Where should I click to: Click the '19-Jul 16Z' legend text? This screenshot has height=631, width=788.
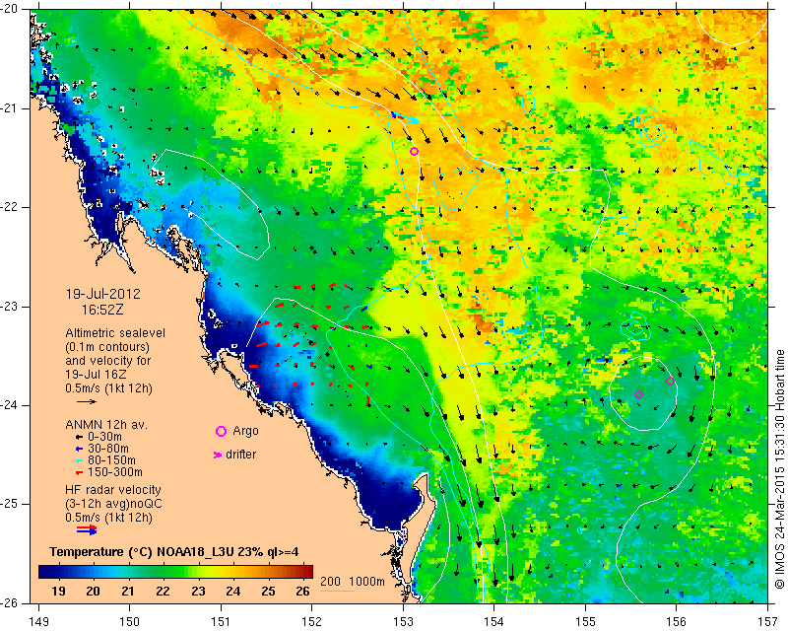[96, 375]
